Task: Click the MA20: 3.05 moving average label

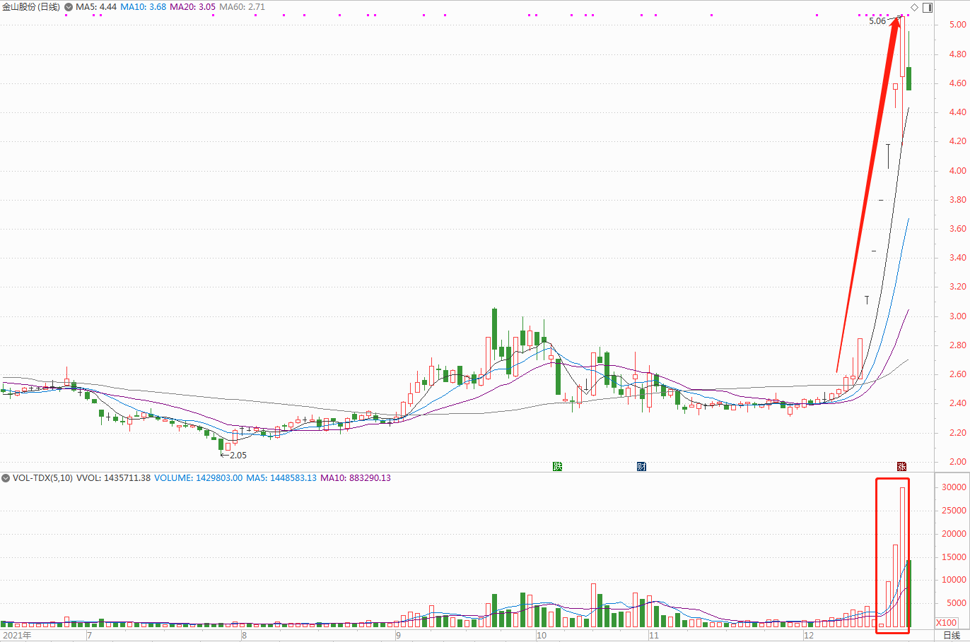Action: [193, 7]
